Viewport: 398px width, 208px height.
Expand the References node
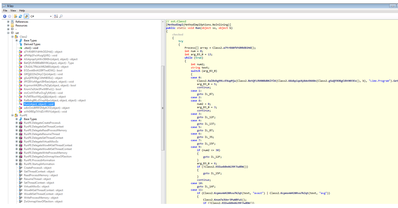[x=8, y=22]
